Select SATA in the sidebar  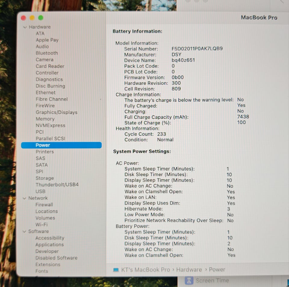click(42, 165)
